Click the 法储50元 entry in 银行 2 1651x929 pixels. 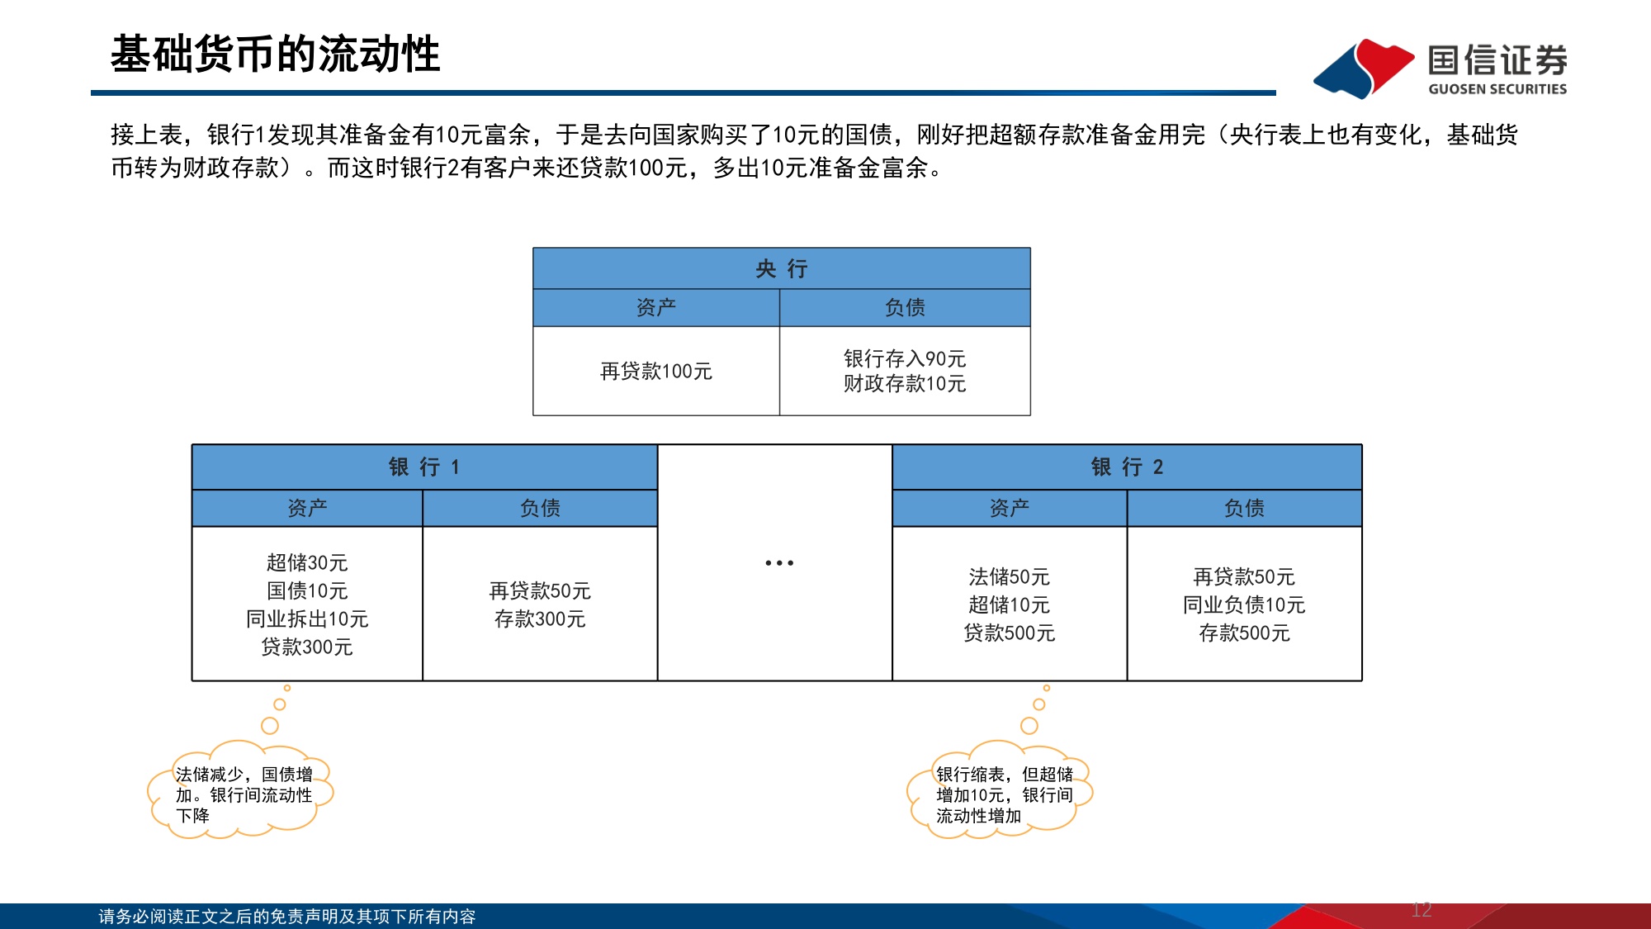point(1009,576)
